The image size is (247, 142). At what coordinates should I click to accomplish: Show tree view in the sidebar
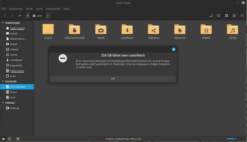coord(10,139)
